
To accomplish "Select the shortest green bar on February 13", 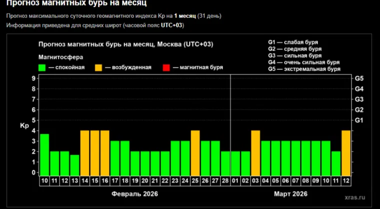I will [x=74, y=165].
